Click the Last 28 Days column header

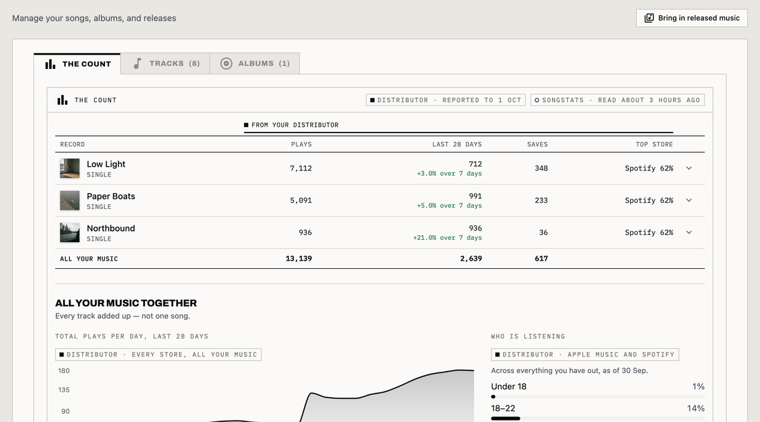tap(457, 144)
